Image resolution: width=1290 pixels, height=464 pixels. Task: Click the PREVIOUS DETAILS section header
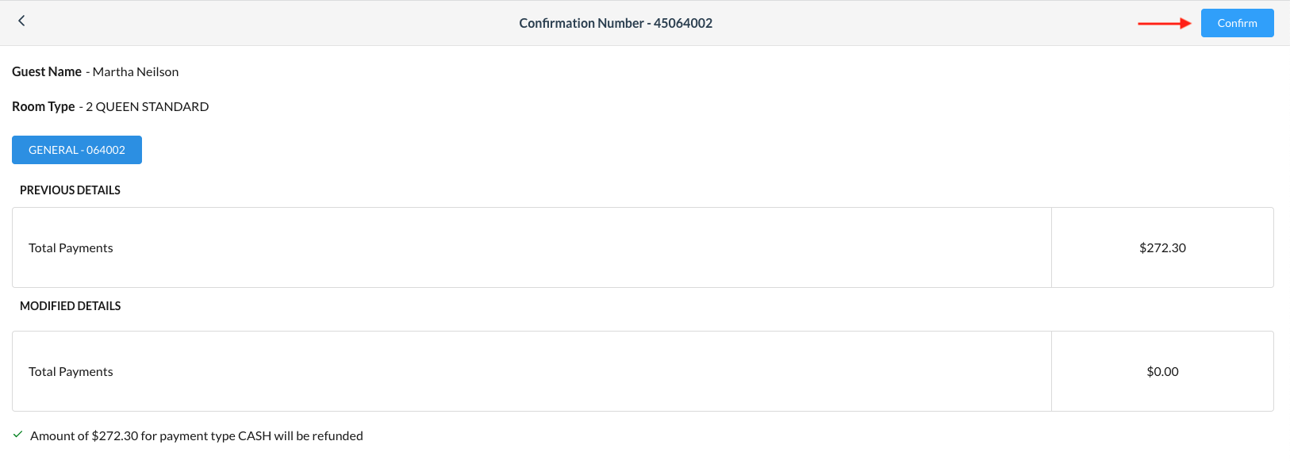(69, 190)
